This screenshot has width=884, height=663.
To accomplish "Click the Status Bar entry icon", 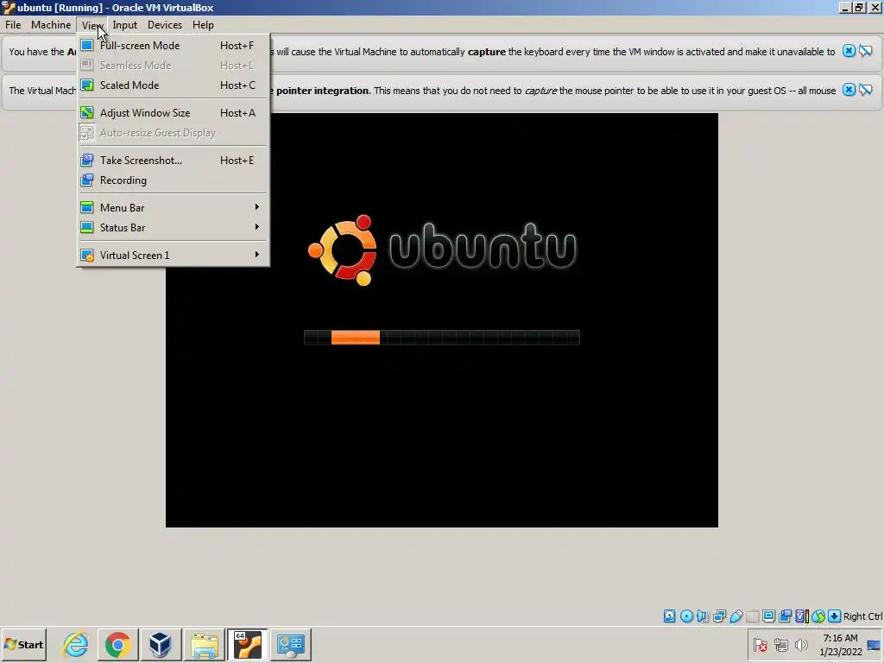I will click(x=87, y=228).
